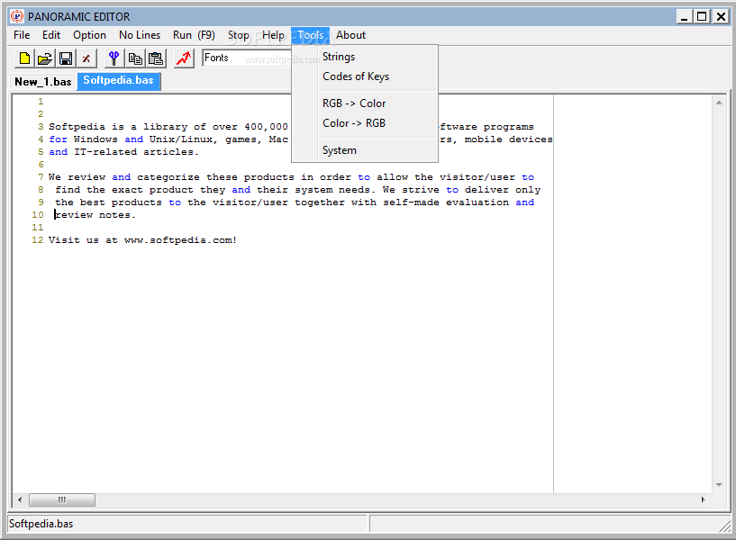Screen dimensions: 736x540
Task: Click the horizontal scrollbar left arrow
Action: pos(20,499)
